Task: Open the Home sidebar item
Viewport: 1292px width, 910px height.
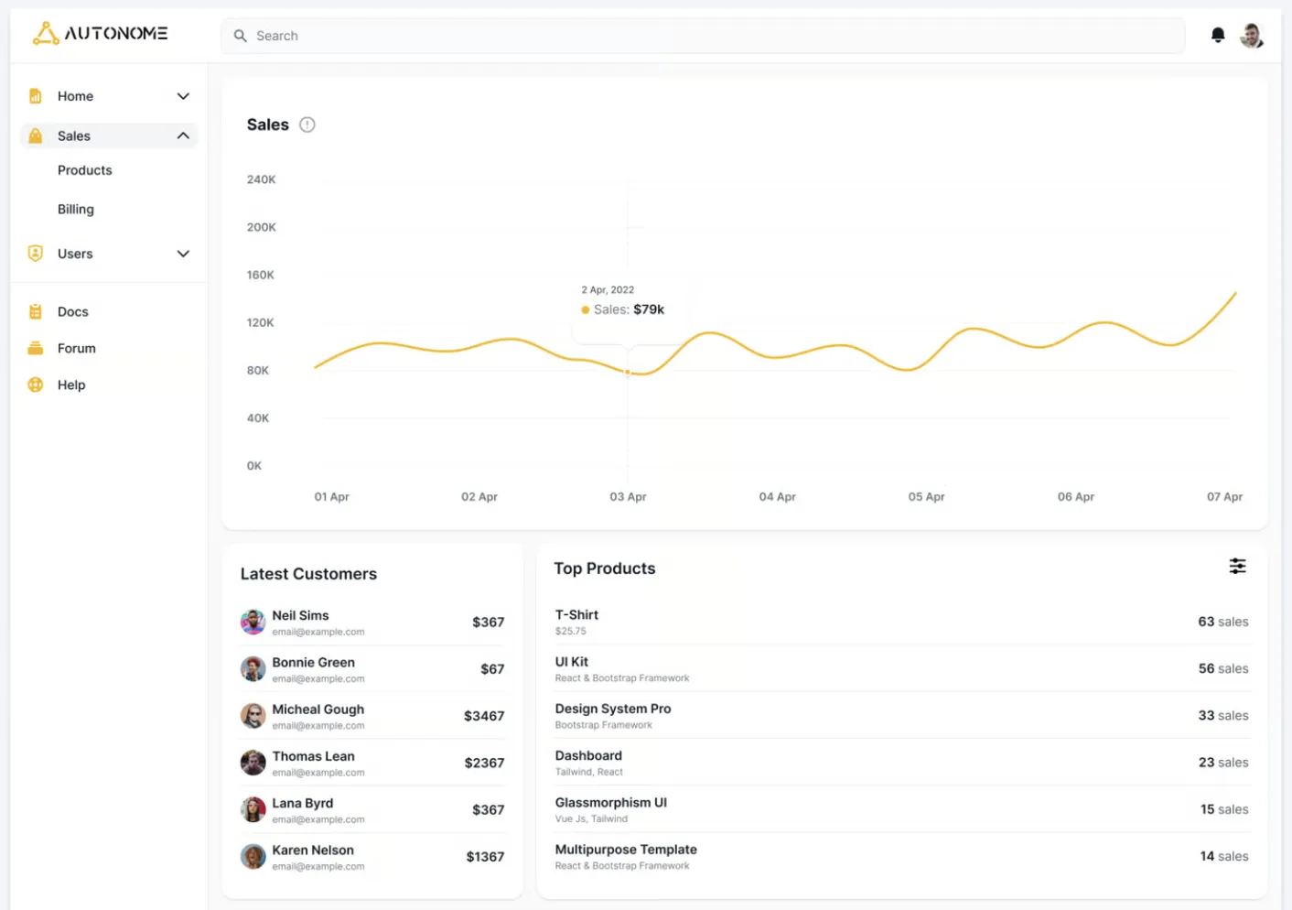Action: tap(109, 96)
